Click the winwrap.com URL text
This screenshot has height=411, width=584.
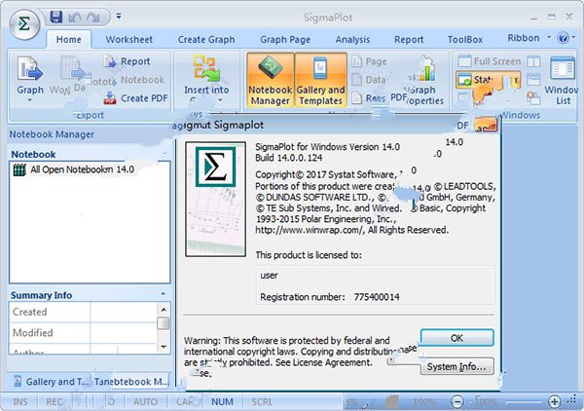[x=309, y=230]
